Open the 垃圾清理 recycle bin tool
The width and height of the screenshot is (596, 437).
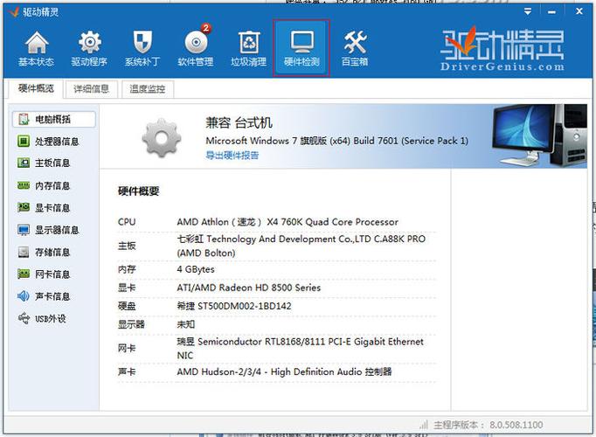point(249,48)
